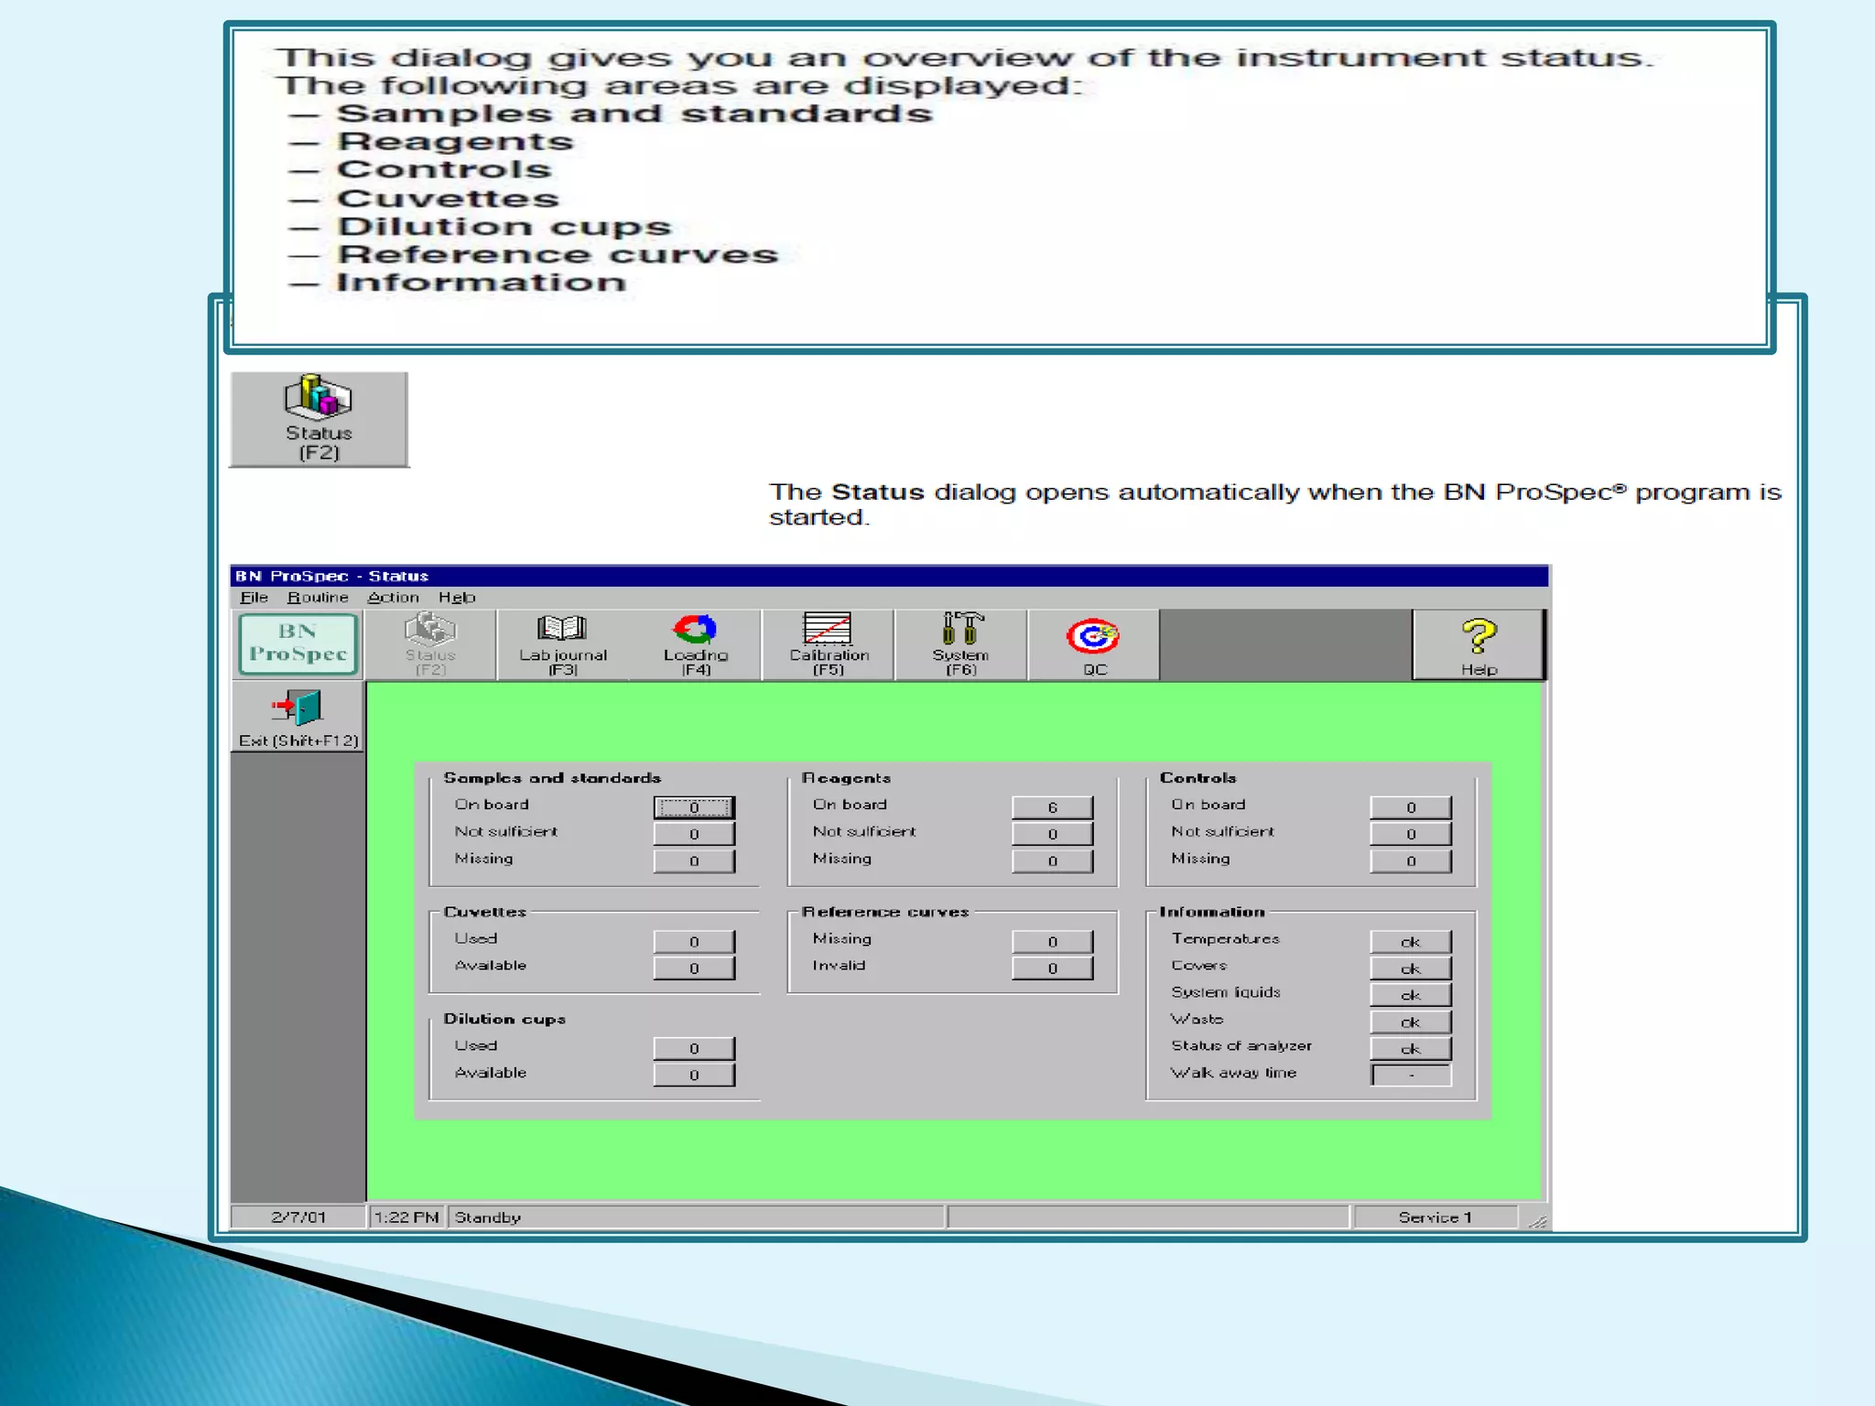Open the File menu
The width and height of the screenshot is (1875, 1406).
pos(254,598)
